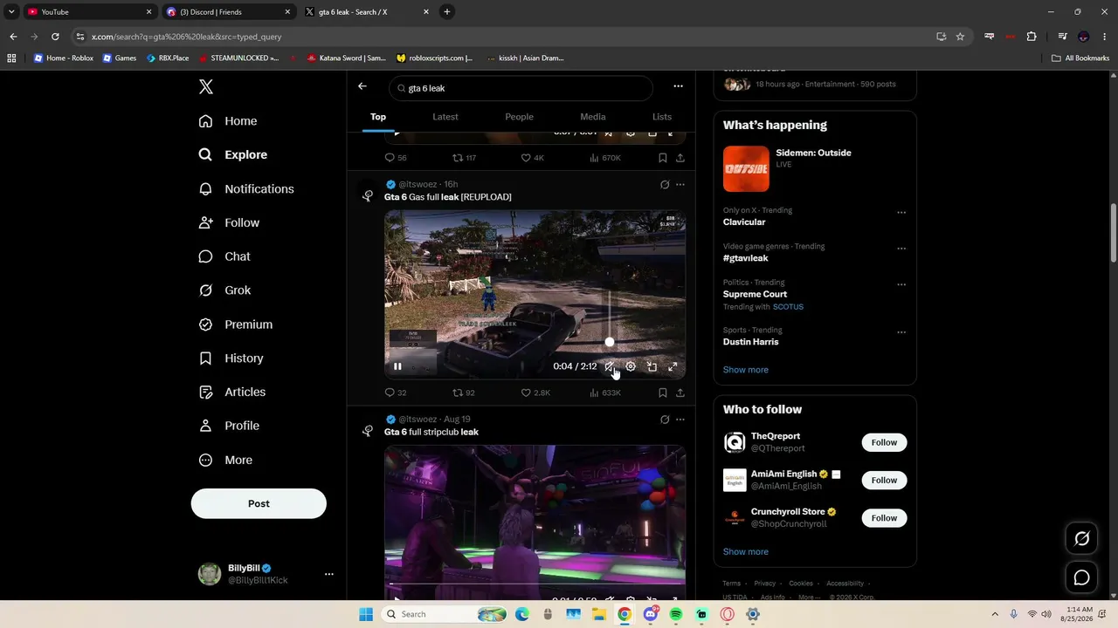Image resolution: width=1118 pixels, height=628 pixels.
Task: Open video settings gear on Gas leak video
Action: click(x=631, y=366)
